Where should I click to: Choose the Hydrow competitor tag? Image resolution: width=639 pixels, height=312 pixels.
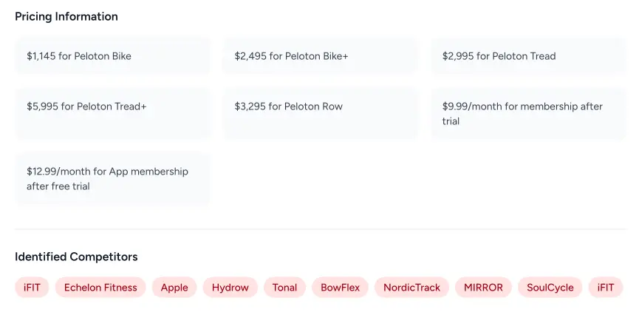coord(230,288)
